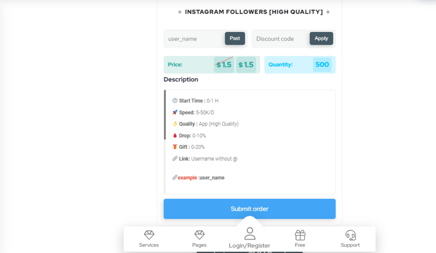436x253 pixels.
Task: Click the clock icon beside Start Time
Action: (175, 100)
